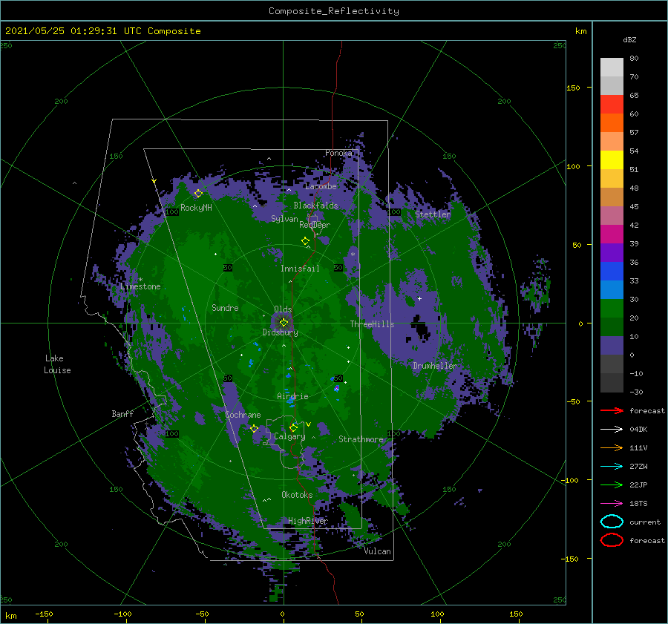Screen dimensions: 668x624
Task: Click the Airdrie city label
Action: pyautogui.click(x=292, y=396)
